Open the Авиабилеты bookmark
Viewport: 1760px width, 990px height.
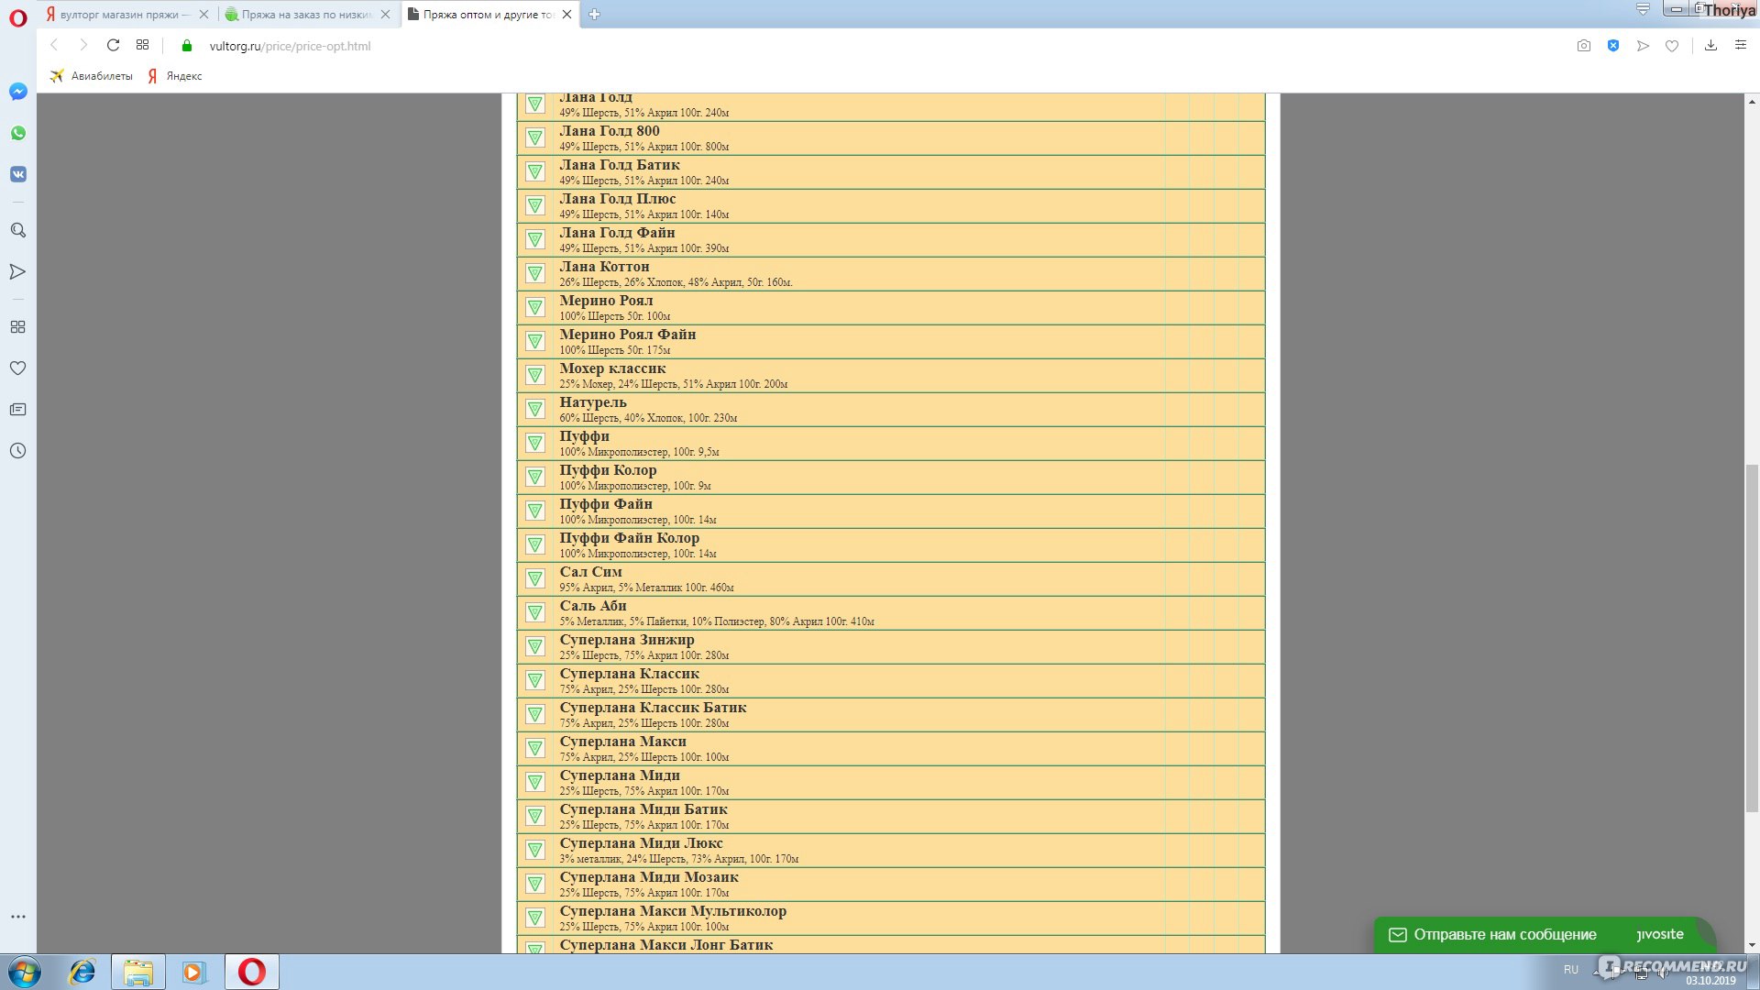click(91, 76)
